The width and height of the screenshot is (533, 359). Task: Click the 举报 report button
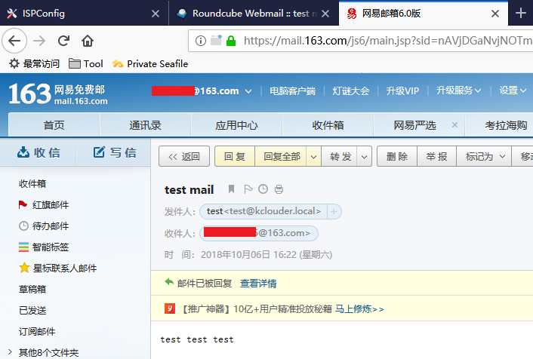436,157
